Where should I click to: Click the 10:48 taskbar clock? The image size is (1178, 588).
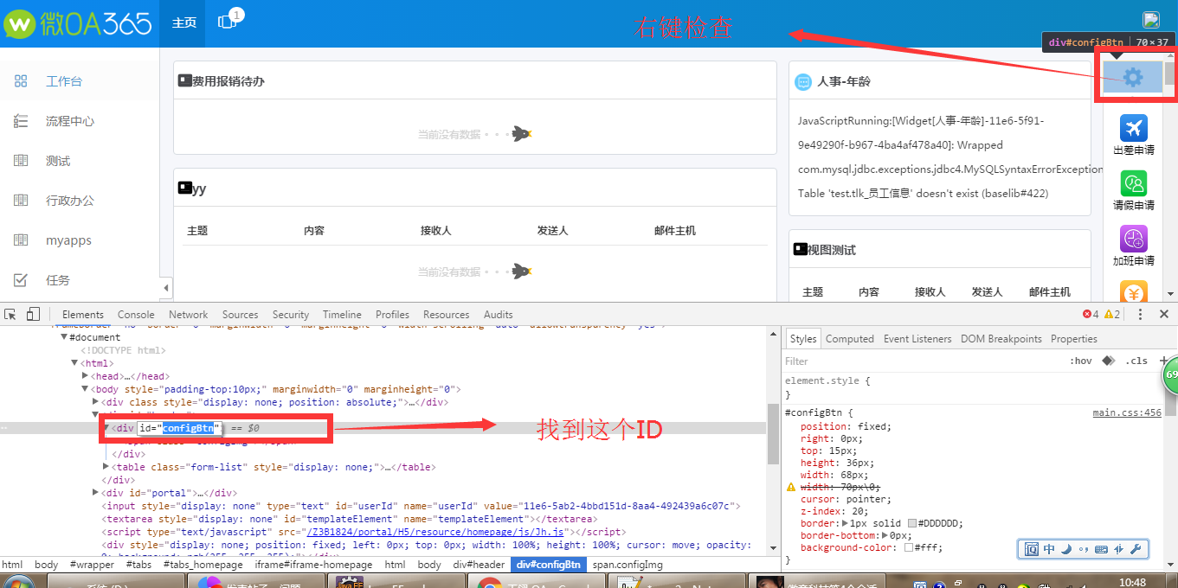1132,582
